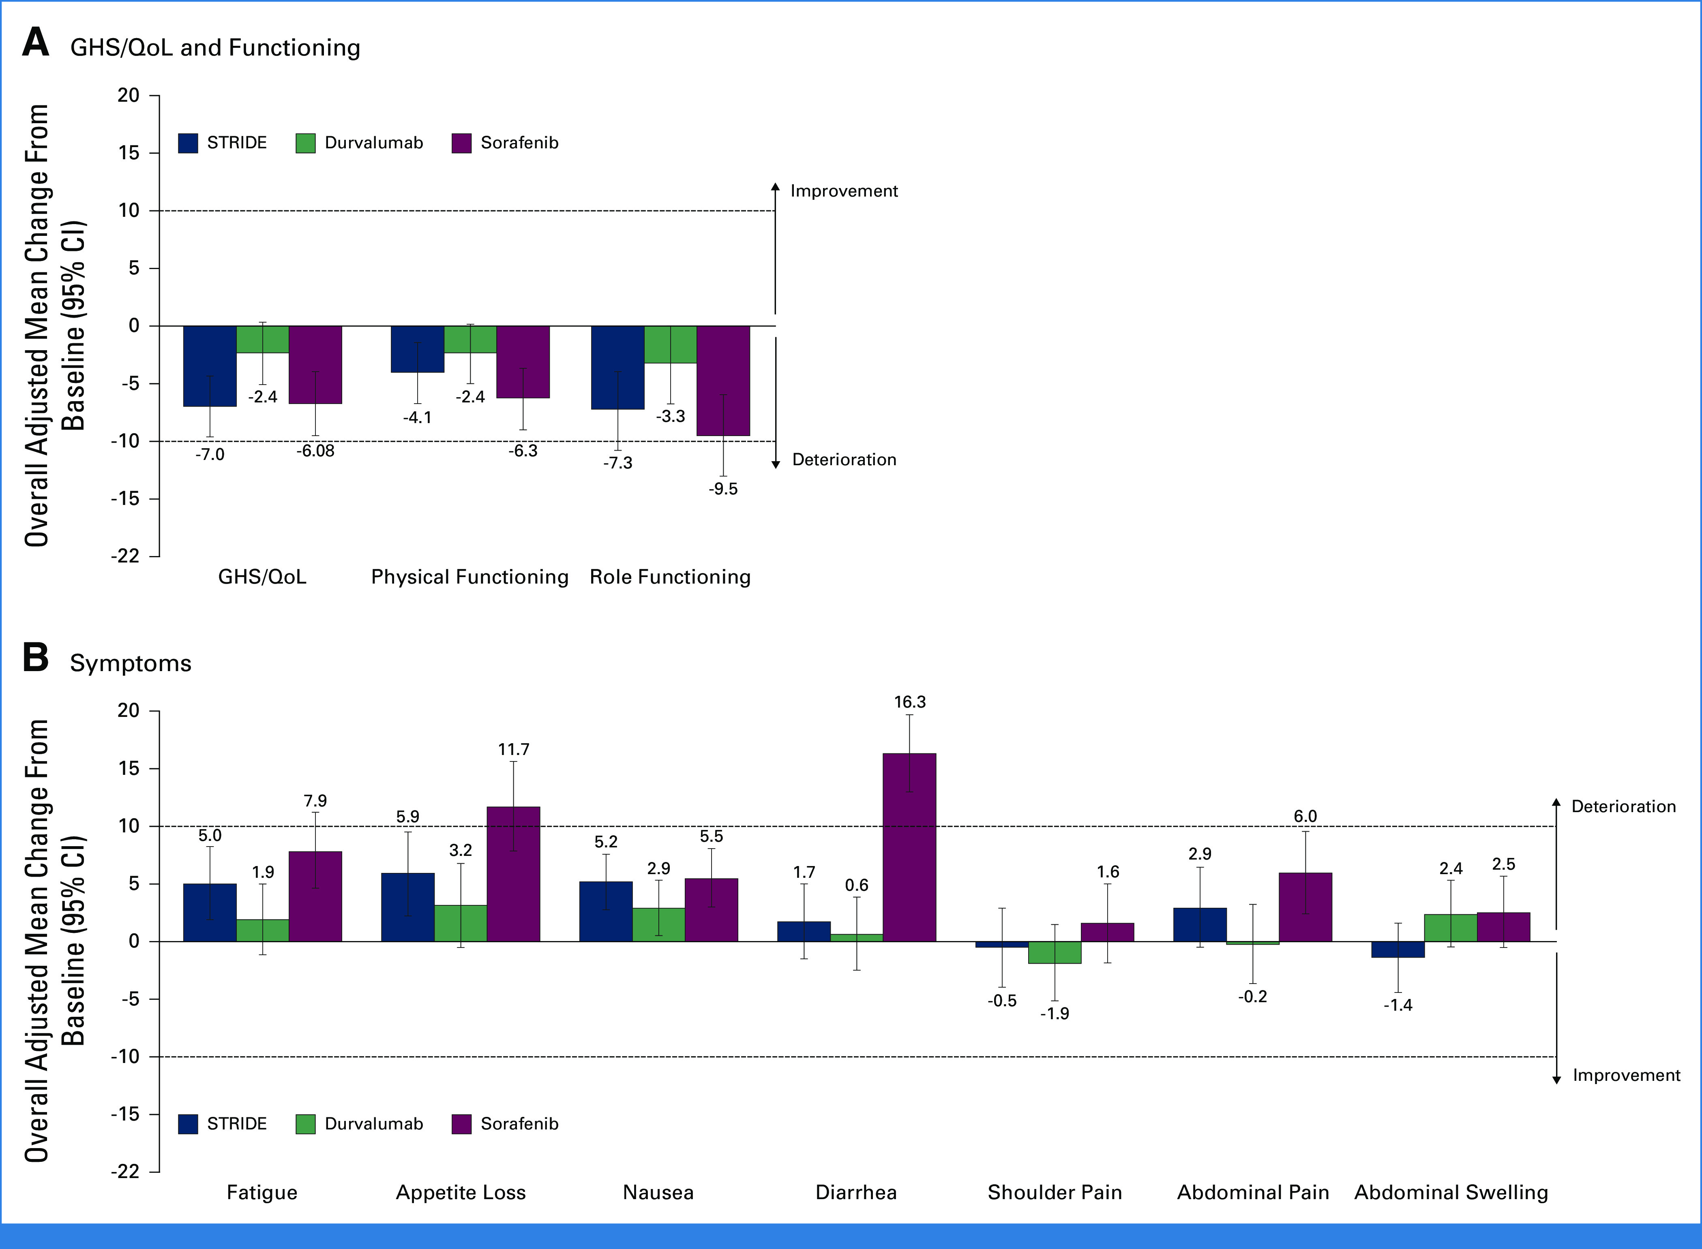Click the 'GHS/QoL' x-axis category label

(x=262, y=577)
